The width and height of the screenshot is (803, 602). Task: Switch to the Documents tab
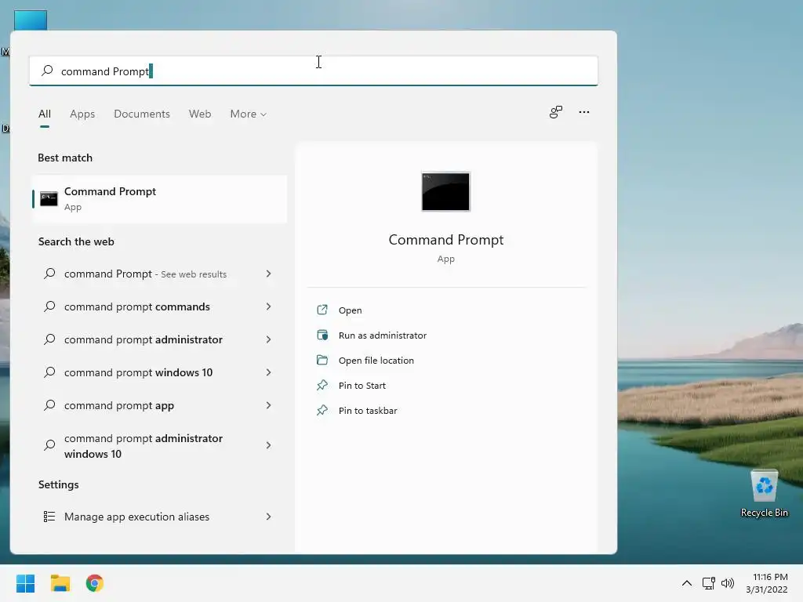click(x=142, y=114)
